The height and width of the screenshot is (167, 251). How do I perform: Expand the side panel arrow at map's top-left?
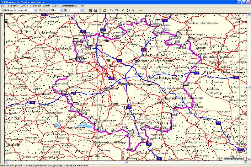pyautogui.click(x=2, y=15)
